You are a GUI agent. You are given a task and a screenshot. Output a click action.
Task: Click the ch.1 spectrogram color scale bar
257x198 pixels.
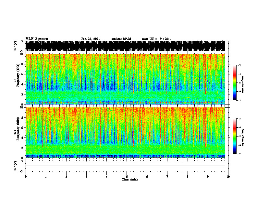click(235, 83)
